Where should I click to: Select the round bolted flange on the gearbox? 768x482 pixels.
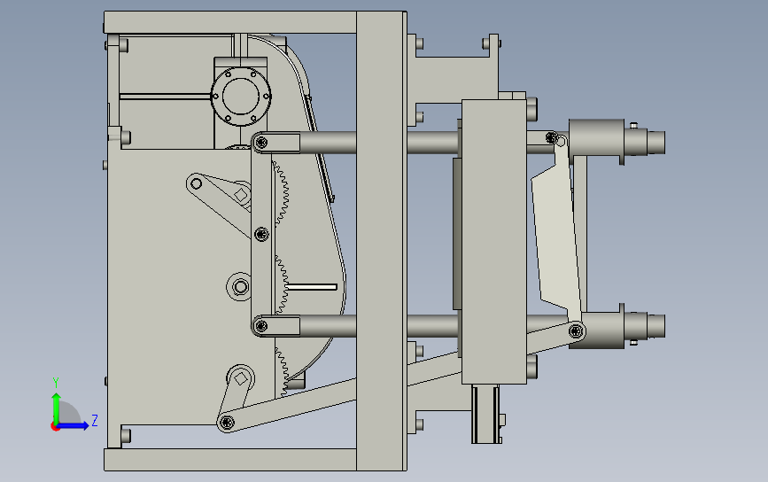click(x=240, y=97)
